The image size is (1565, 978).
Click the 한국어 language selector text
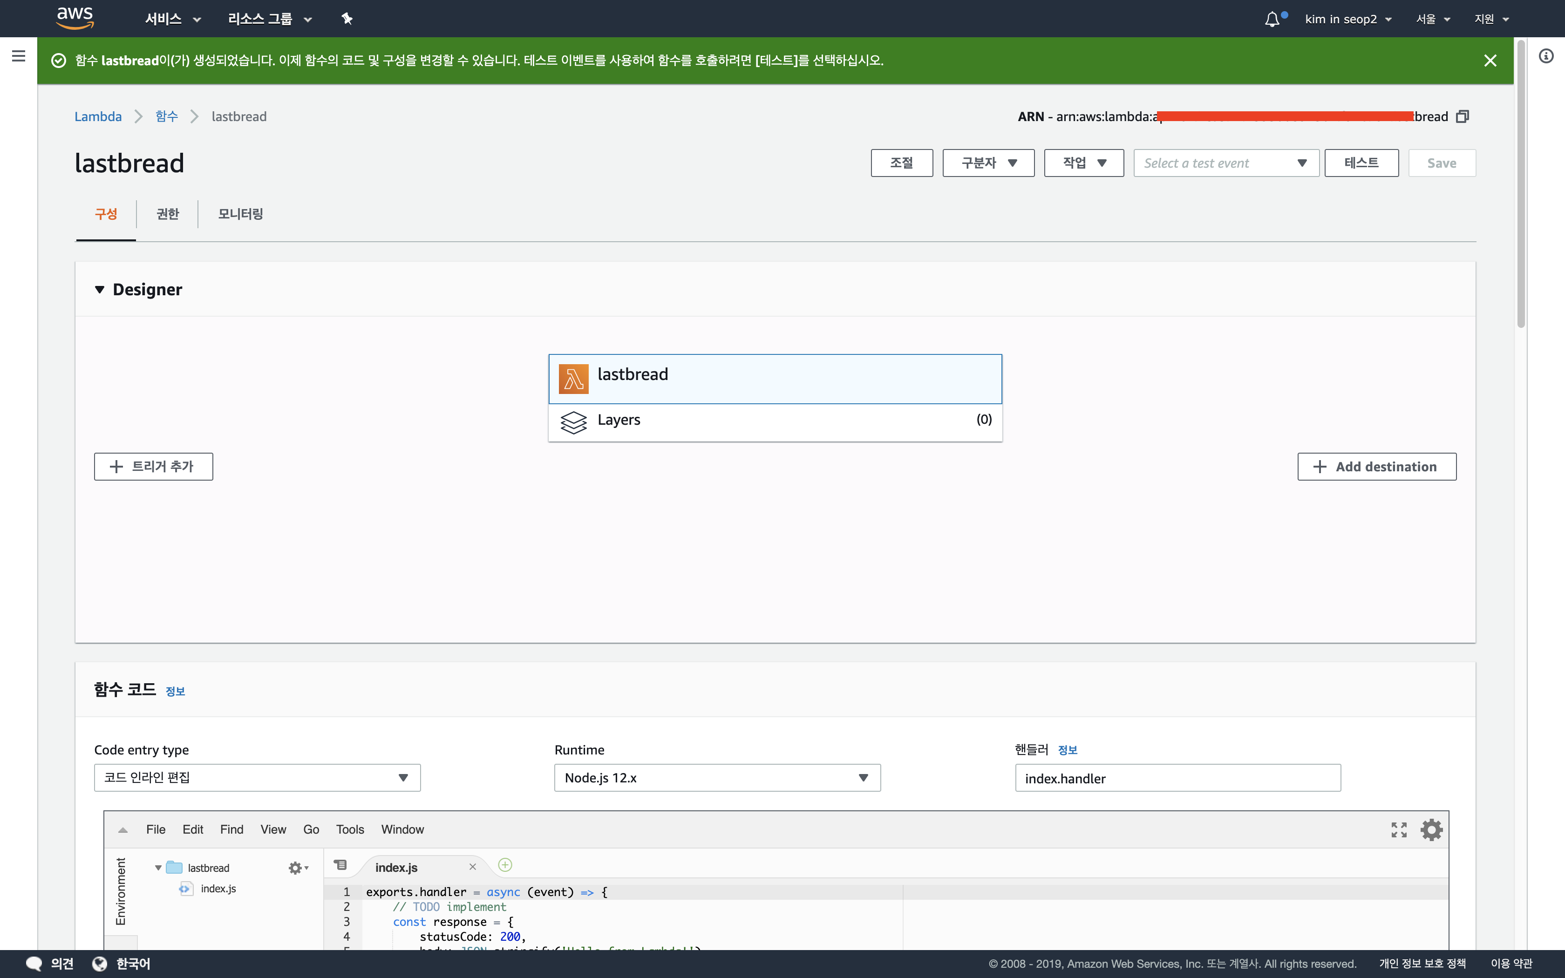pyautogui.click(x=133, y=964)
